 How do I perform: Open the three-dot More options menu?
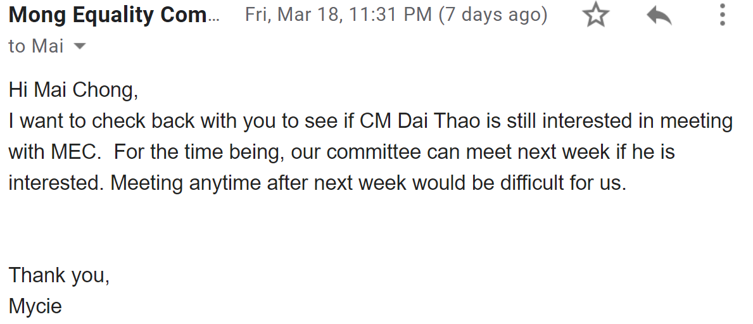[722, 15]
